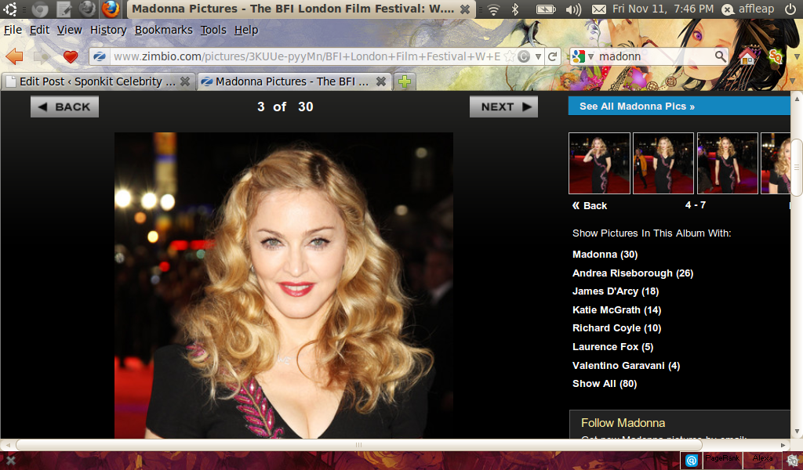The width and height of the screenshot is (803, 470).
Task: Show pictures with Richard Coyle (10)
Action: 616,328
